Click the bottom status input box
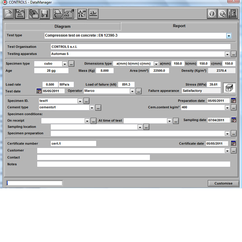Screen dimensions: 242x242 click(x=35, y=183)
